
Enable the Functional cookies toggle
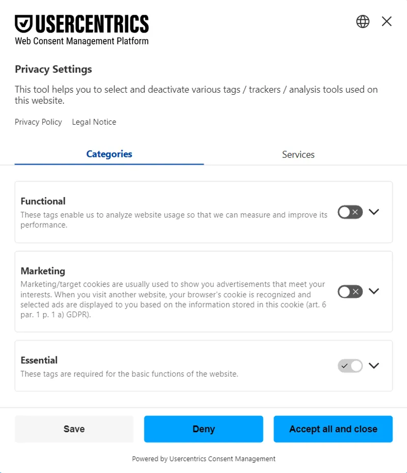[x=350, y=212]
